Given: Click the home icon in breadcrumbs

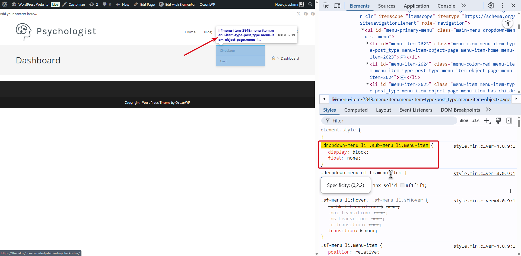Looking at the screenshot, I should pos(274,58).
